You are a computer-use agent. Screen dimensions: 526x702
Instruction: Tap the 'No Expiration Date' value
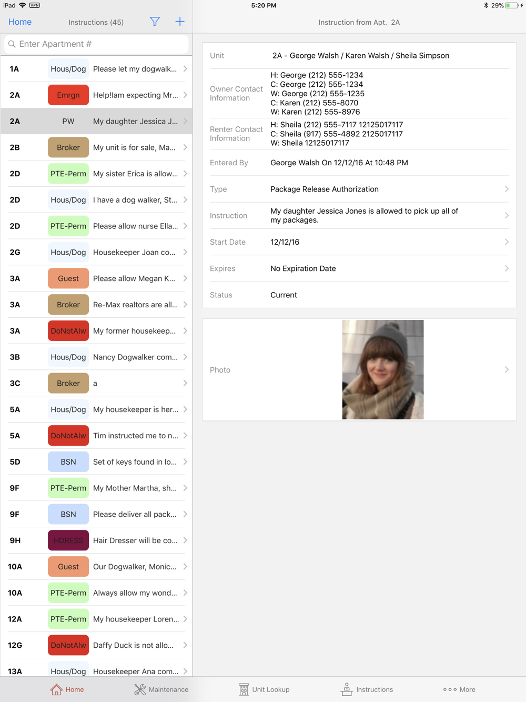click(x=303, y=268)
